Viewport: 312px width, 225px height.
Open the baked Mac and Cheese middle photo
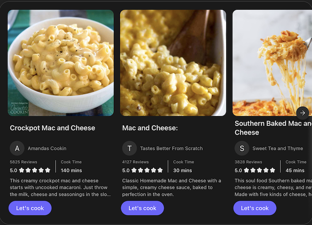[173, 63]
